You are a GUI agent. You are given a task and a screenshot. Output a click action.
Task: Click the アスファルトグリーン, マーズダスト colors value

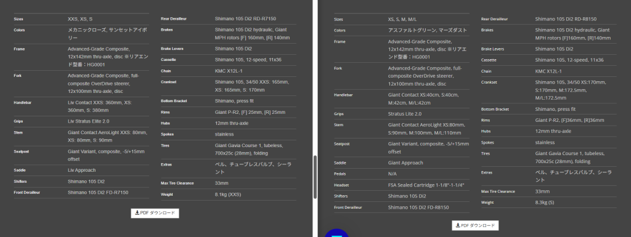click(x=428, y=30)
